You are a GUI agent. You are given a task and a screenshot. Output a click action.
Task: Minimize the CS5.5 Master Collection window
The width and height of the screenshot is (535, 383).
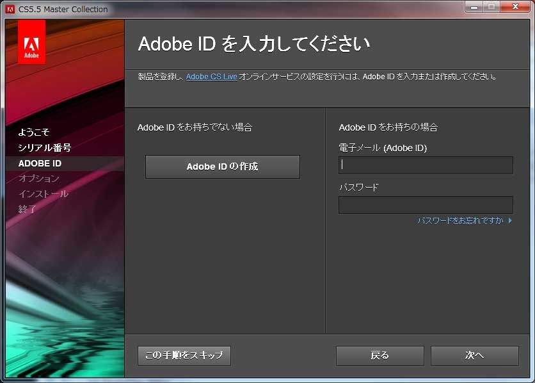pyautogui.click(x=474, y=7)
